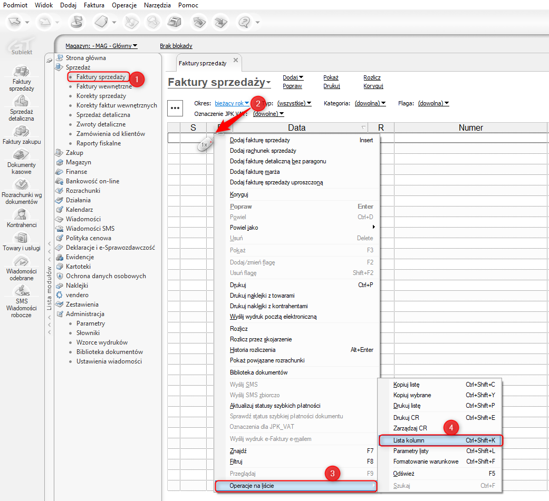549x501 pixels.
Task: Open Towary i usługi sidebar icon
Action: (x=21, y=238)
